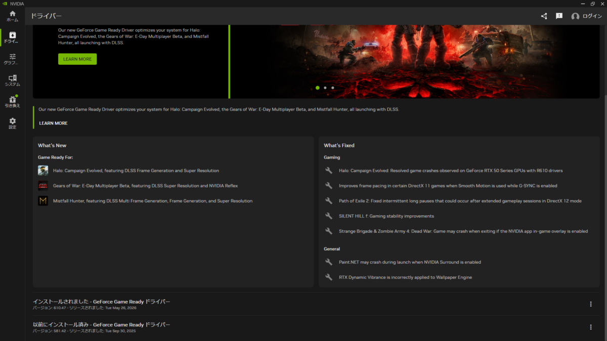Click the Gears of War E-Day game icon
Viewport: 607px width, 341px height.
(43, 186)
